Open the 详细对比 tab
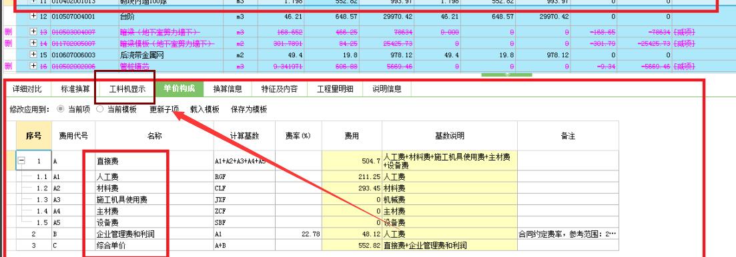Screen dimensions: 736x257 pos(27,89)
